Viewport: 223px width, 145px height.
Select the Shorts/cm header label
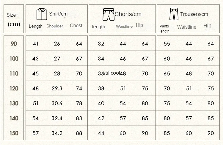click(x=128, y=14)
